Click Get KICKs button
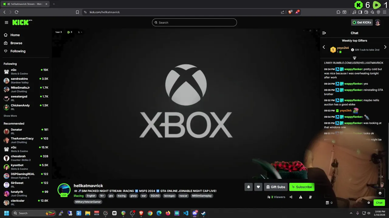Viewport: 389px width, 218px height. pyautogui.click(x=362, y=22)
